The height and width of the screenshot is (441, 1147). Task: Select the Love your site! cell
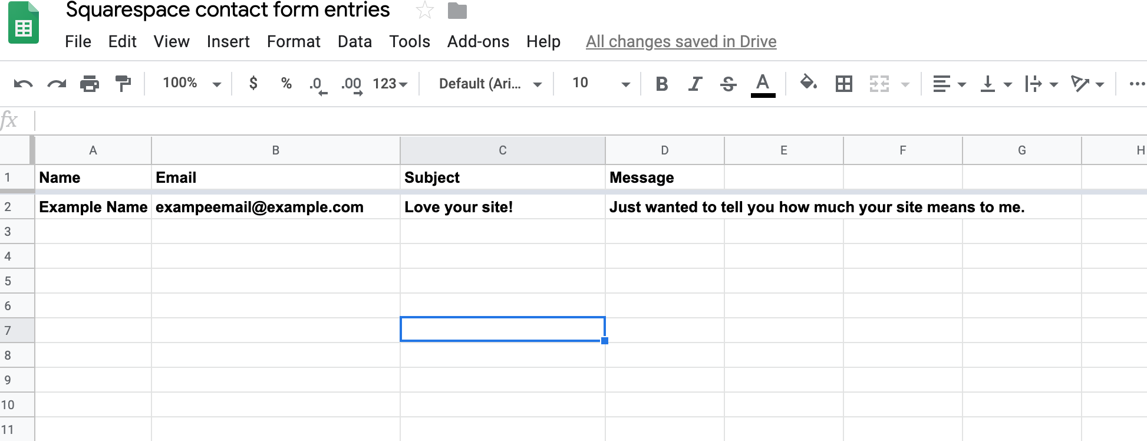(x=503, y=207)
